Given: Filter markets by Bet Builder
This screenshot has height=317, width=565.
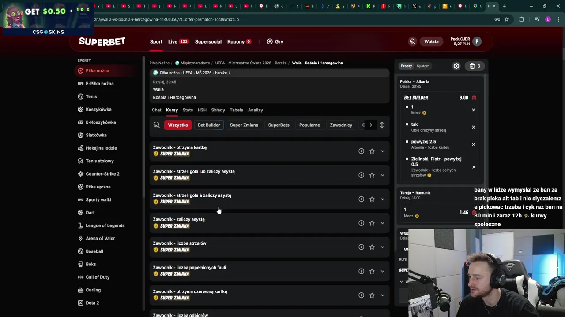Looking at the screenshot, I should [209, 125].
